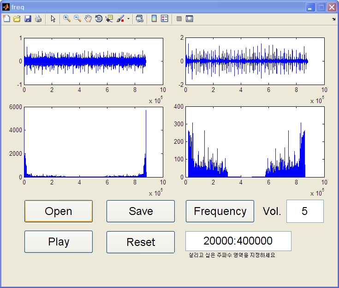The width and height of the screenshot is (339, 288).
Task: Click the Frequency button
Action: click(220, 211)
